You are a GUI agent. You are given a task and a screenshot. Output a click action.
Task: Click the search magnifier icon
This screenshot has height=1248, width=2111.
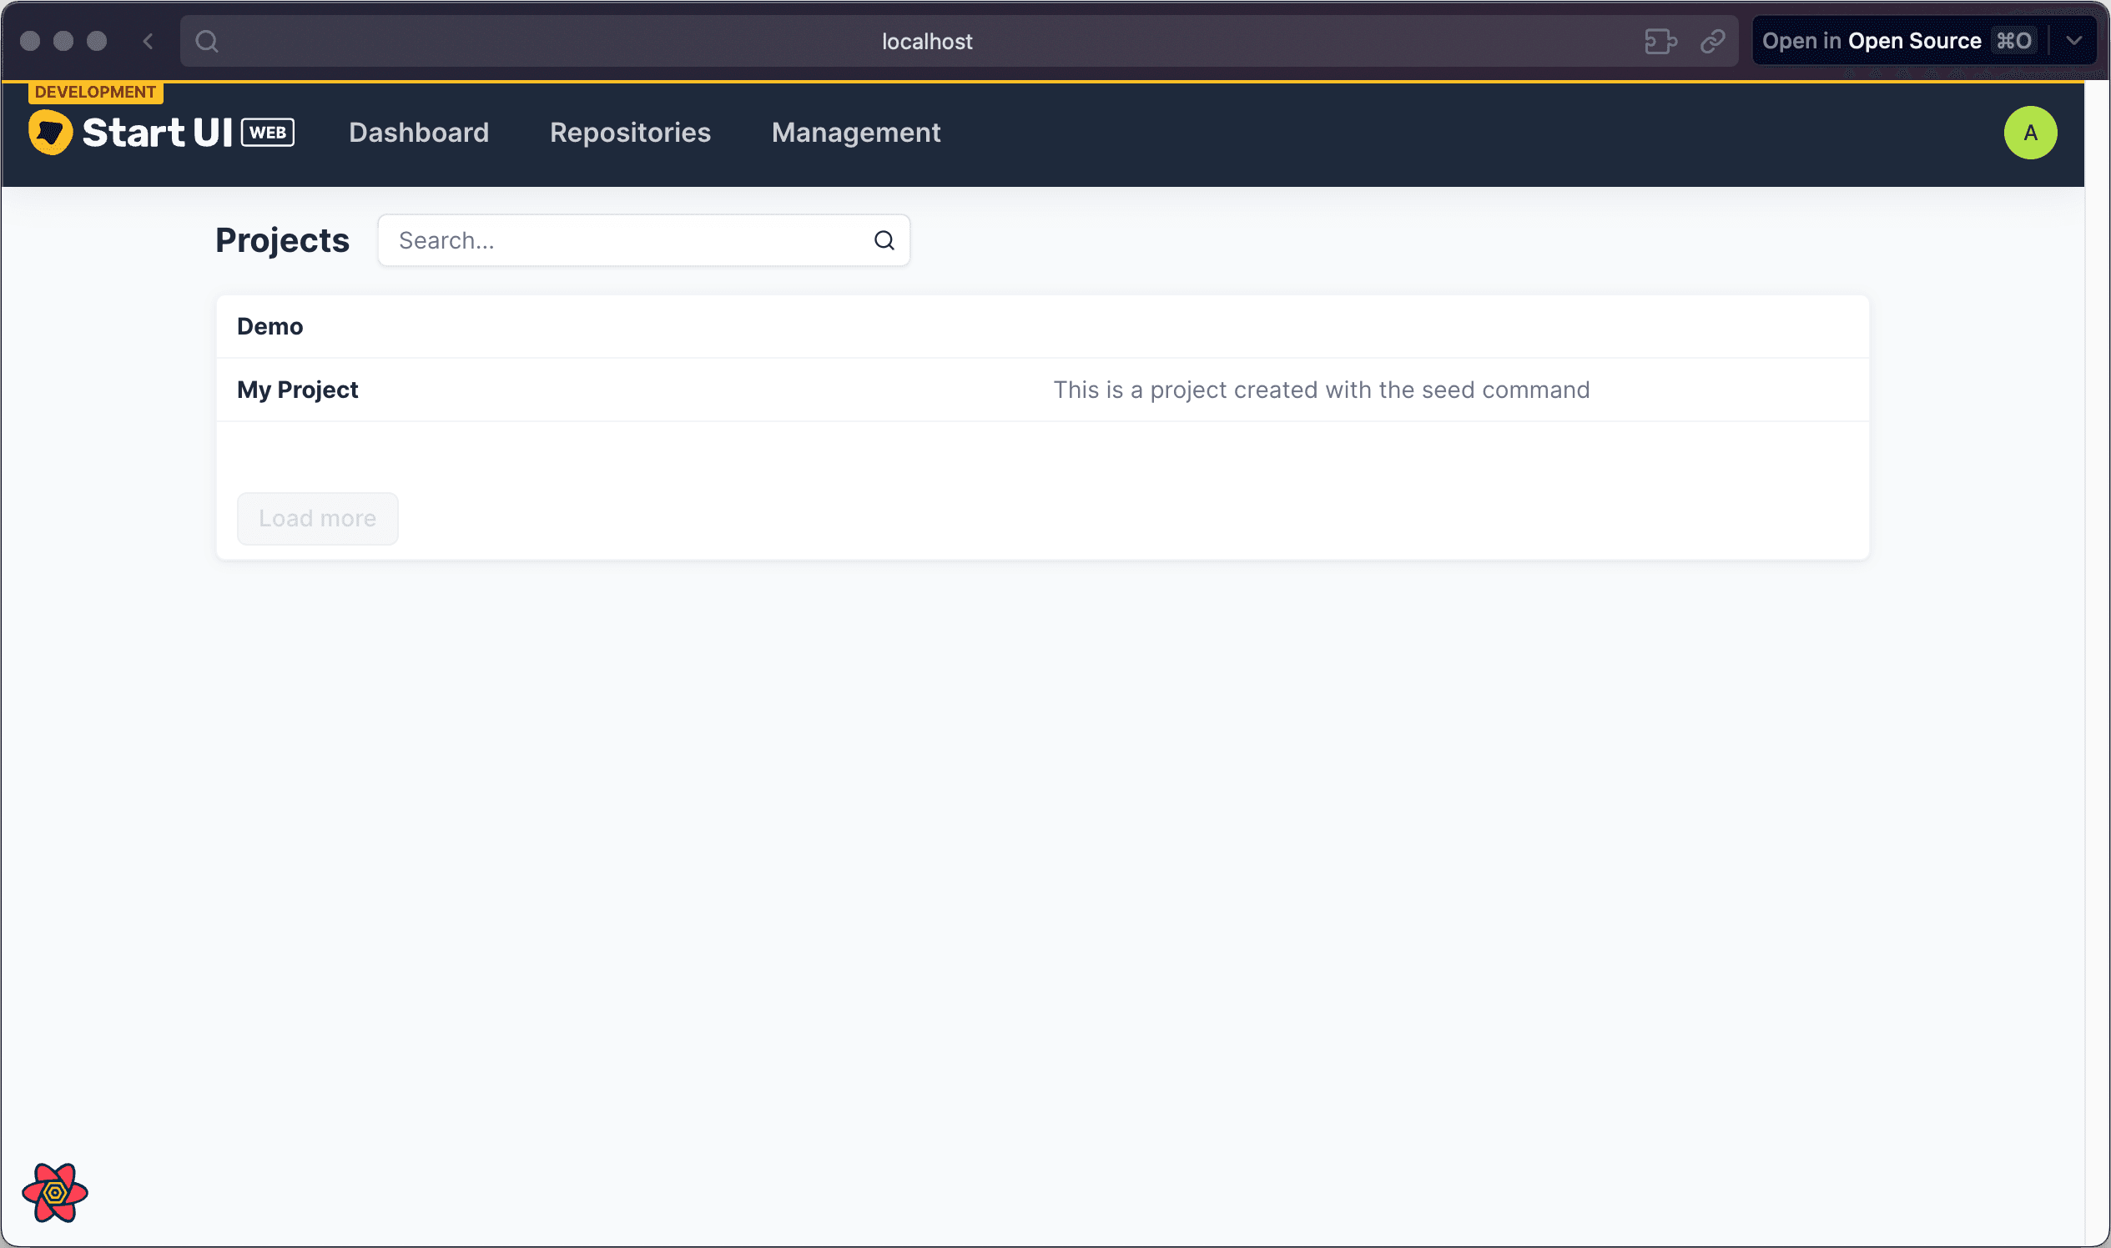885,239
